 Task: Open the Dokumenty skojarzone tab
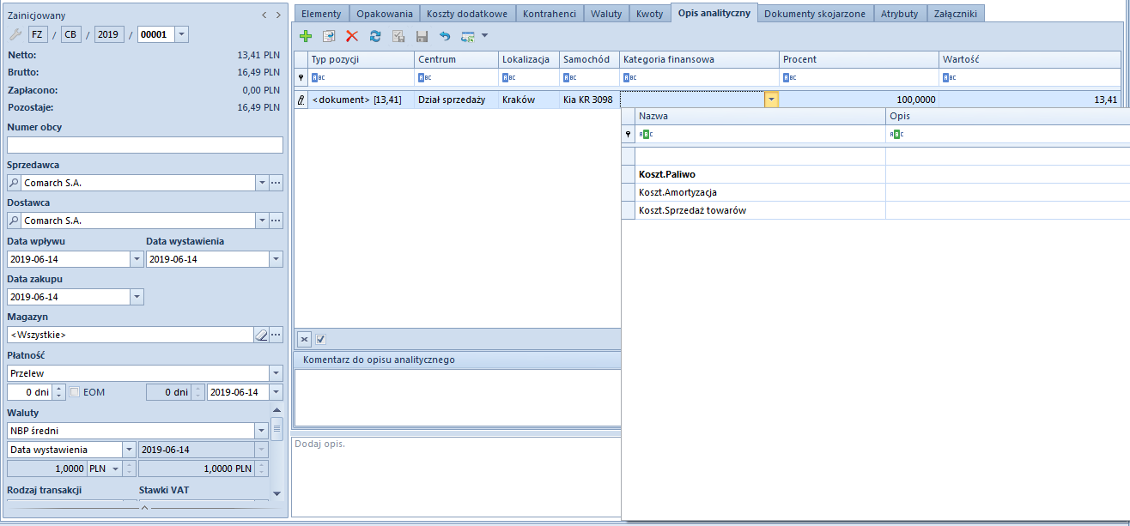(815, 14)
